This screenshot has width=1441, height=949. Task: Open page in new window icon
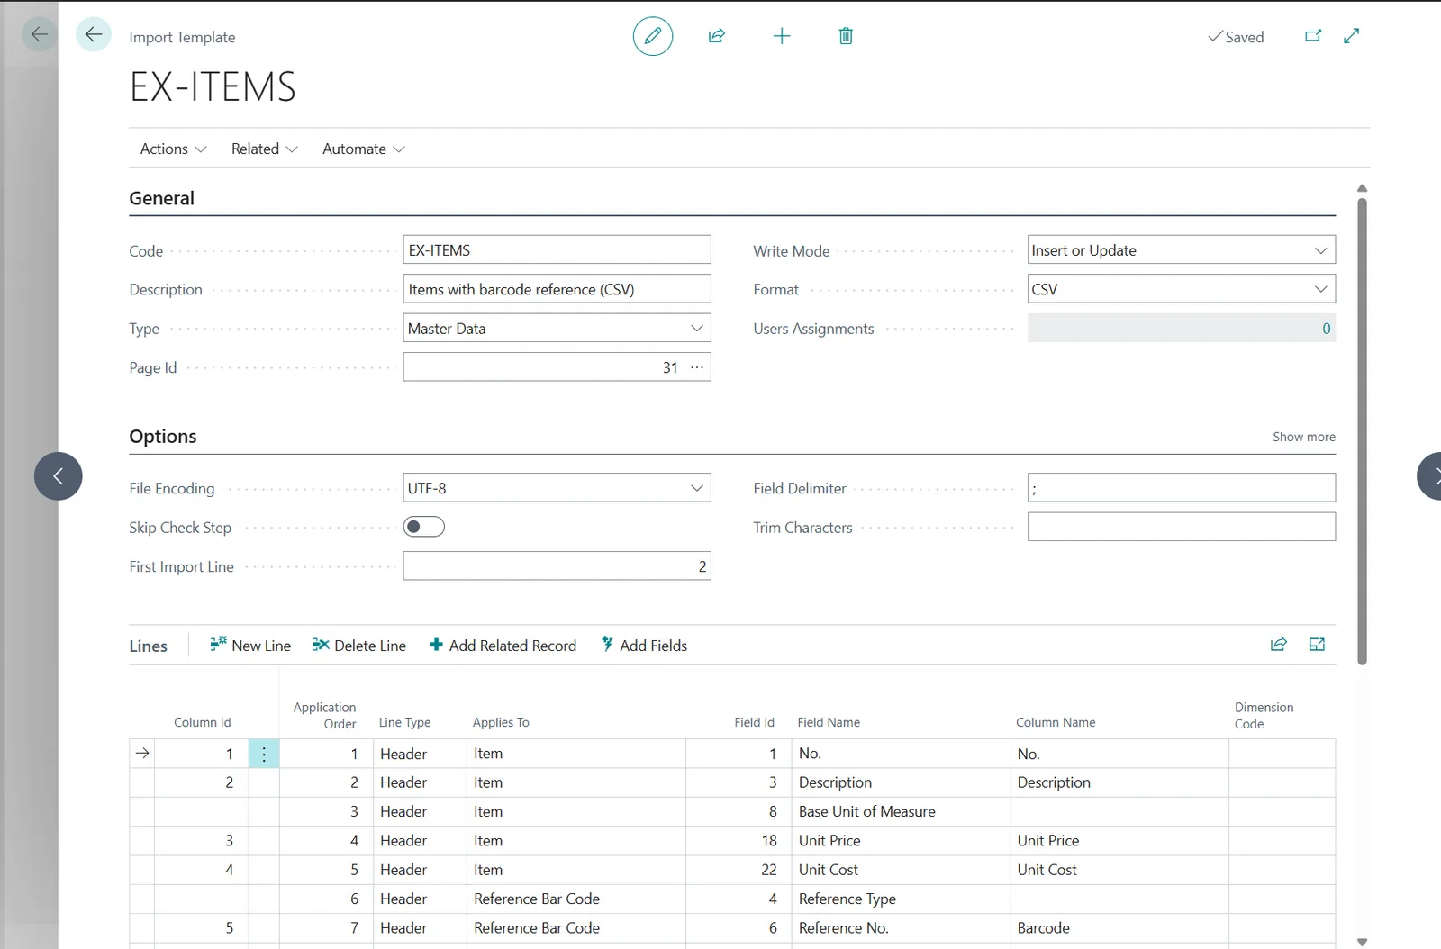click(x=1313, y=36)
